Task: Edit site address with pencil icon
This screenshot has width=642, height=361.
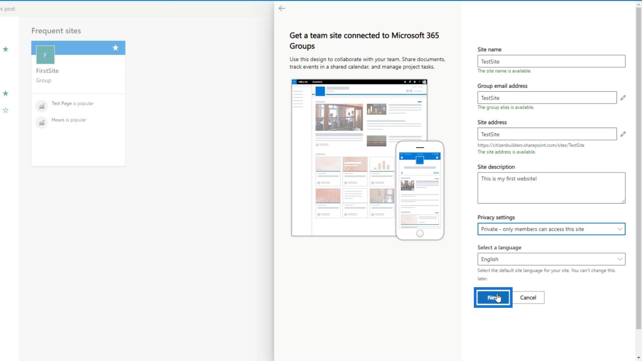Action: tap(623, 134)
